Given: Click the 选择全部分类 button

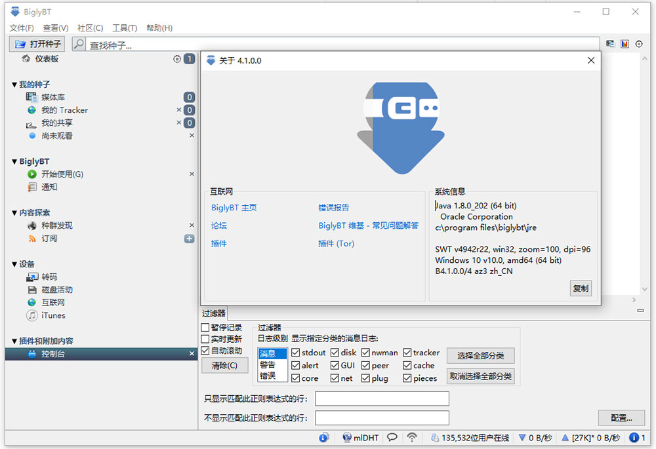Looking at the screenshot, I should [481, 355].
